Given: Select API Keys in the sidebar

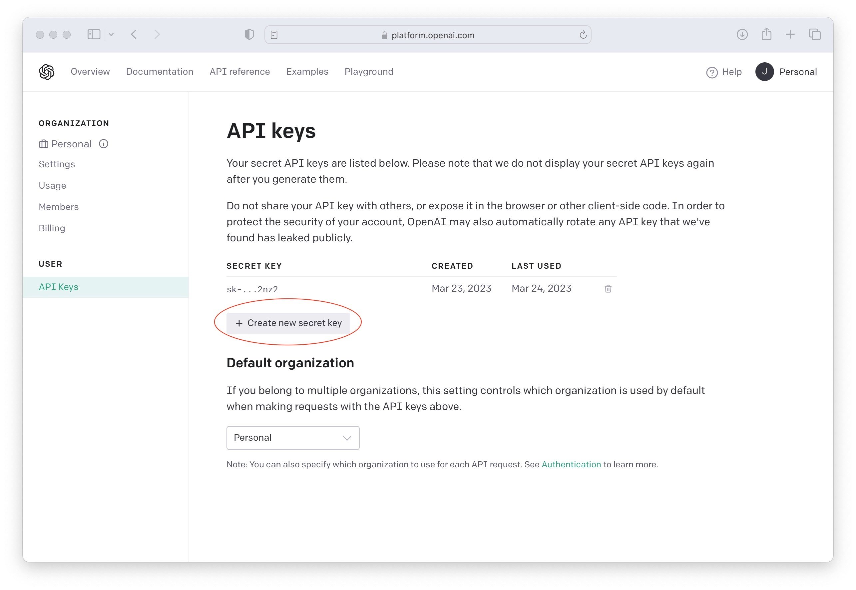Looking at the screenshot, I should (x=58, y=286).
